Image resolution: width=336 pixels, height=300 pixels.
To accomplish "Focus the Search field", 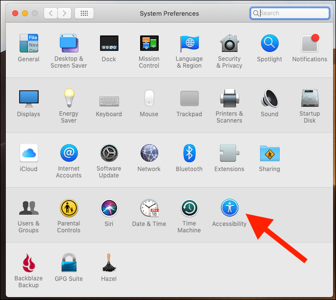I will (x=289, y=13).
